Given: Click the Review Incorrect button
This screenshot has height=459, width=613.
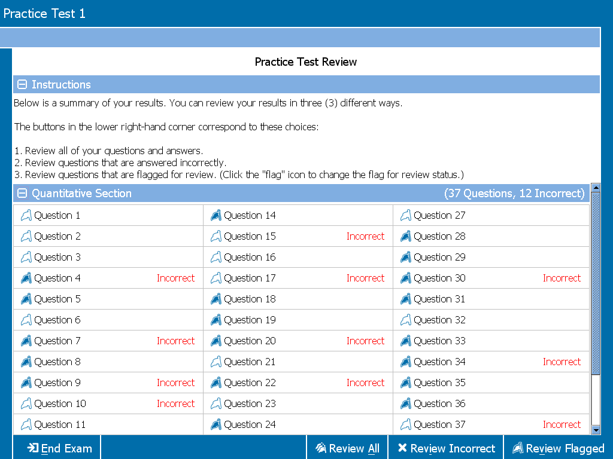Looking at the screenshot, I should pos(446,448).
